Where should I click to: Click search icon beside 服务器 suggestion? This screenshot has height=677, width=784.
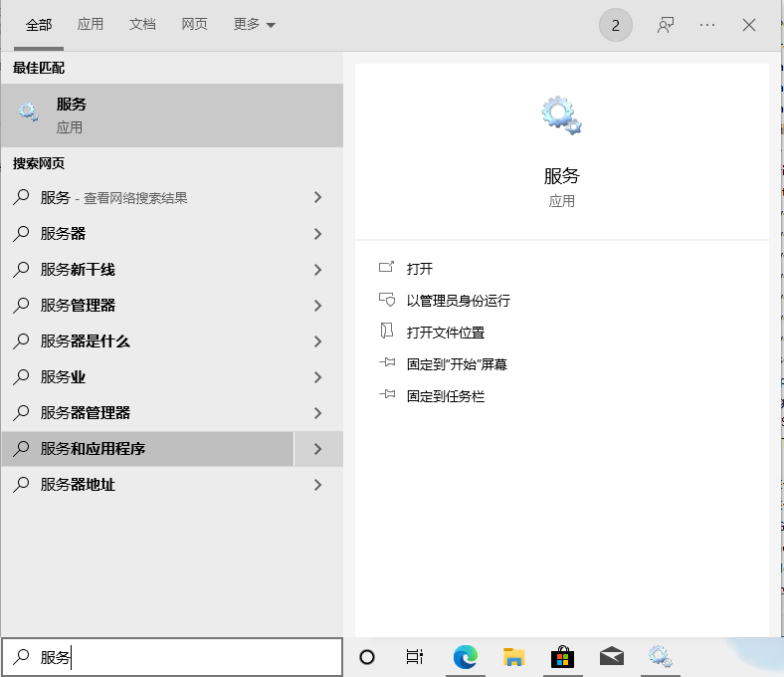click(x=21, y=234)
